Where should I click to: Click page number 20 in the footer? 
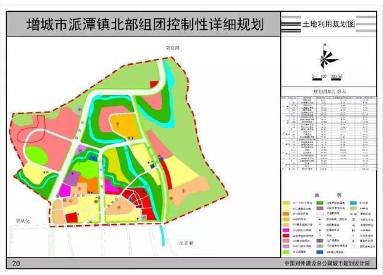tap(16, 263)
